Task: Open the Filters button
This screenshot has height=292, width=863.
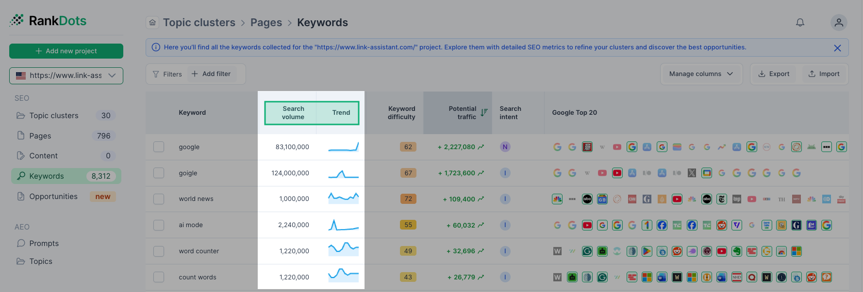Action: click(x=167, y=74)
